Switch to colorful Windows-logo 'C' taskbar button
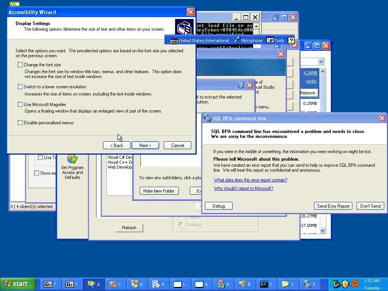Screen dimensions: 388x291 pyautogui.click(x=116, y=284)
